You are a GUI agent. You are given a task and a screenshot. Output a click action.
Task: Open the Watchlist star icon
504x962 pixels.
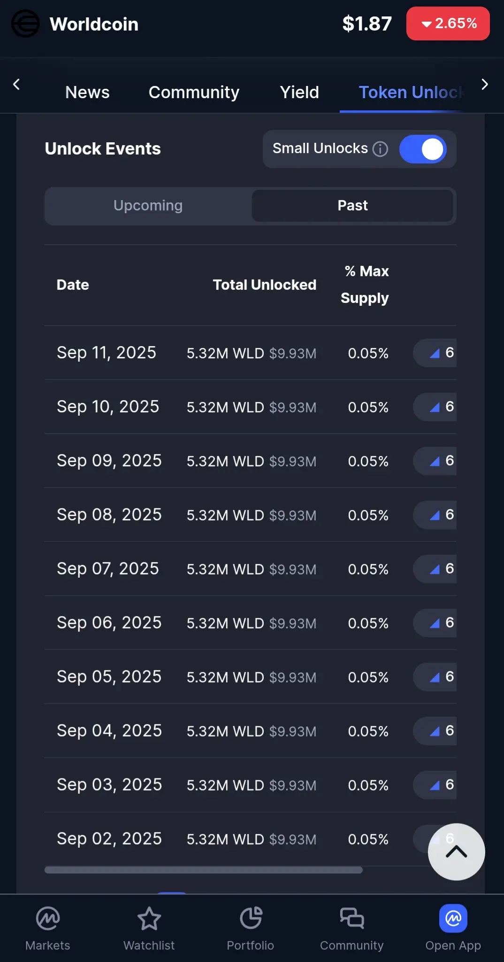[x=149, y=918]
